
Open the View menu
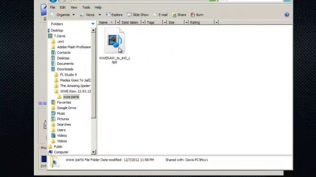pyautogui.click(x=74, y=7)
